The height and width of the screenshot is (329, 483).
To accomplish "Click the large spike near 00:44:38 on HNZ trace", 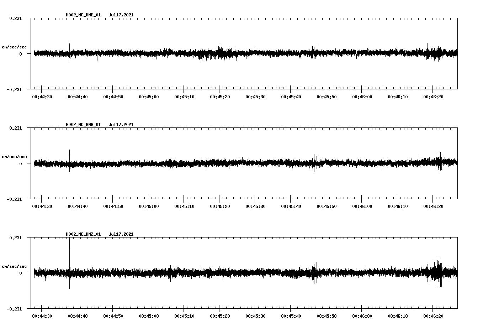I will click(70, 263).
